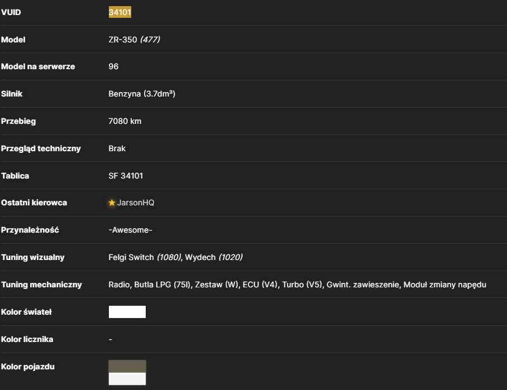This screenshot has width=507, height=390.
Task: Click Turbo (V5) in mechanical tuning
Action: (x=302, y=285)
